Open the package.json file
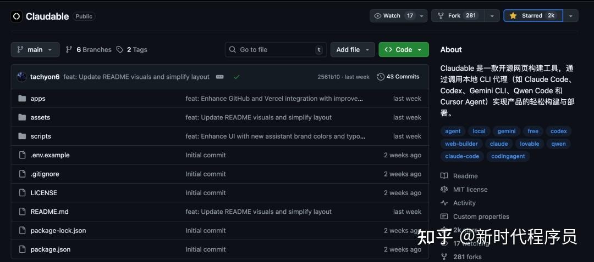The height and width of the screenshot is (262, 594). tap(51, 249)
